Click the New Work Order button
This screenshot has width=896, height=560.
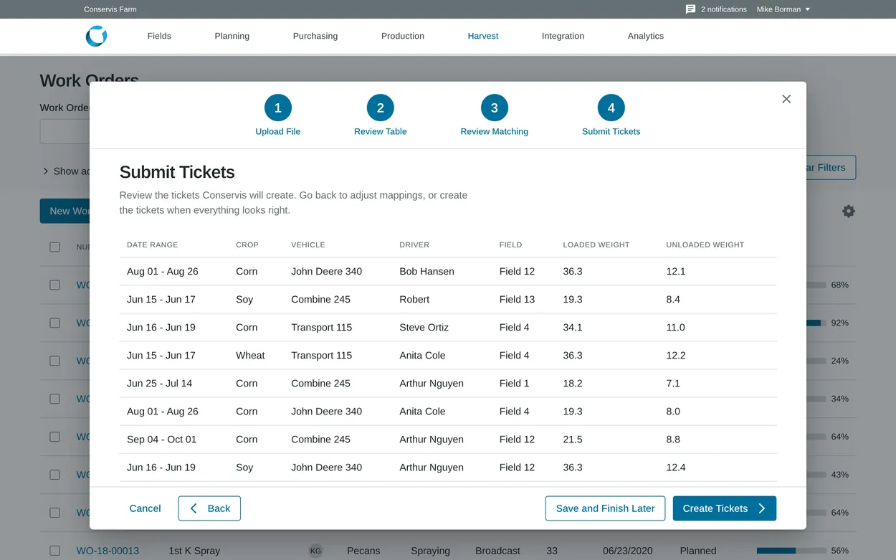65,211
